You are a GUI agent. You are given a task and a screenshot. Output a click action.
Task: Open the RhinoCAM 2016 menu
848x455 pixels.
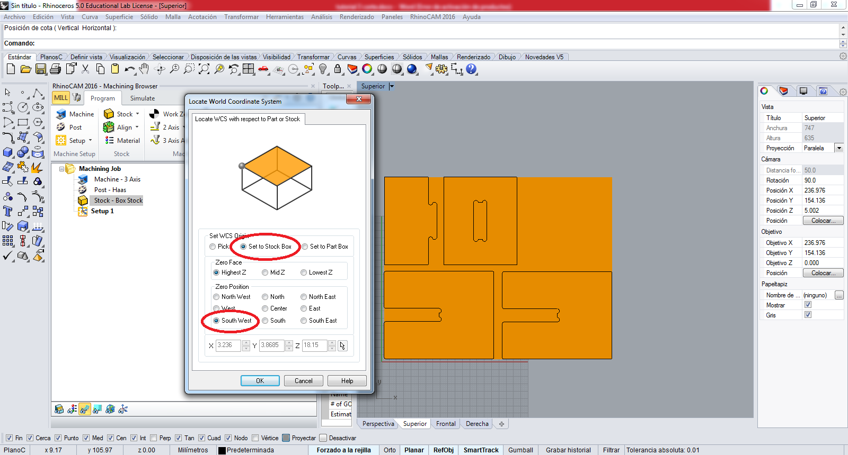432,17
